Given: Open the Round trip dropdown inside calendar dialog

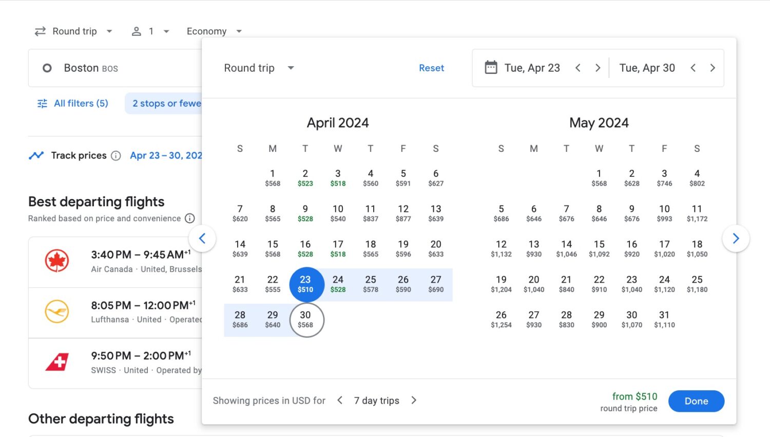Looking at the screenshot, I should [x=259, y=68].
